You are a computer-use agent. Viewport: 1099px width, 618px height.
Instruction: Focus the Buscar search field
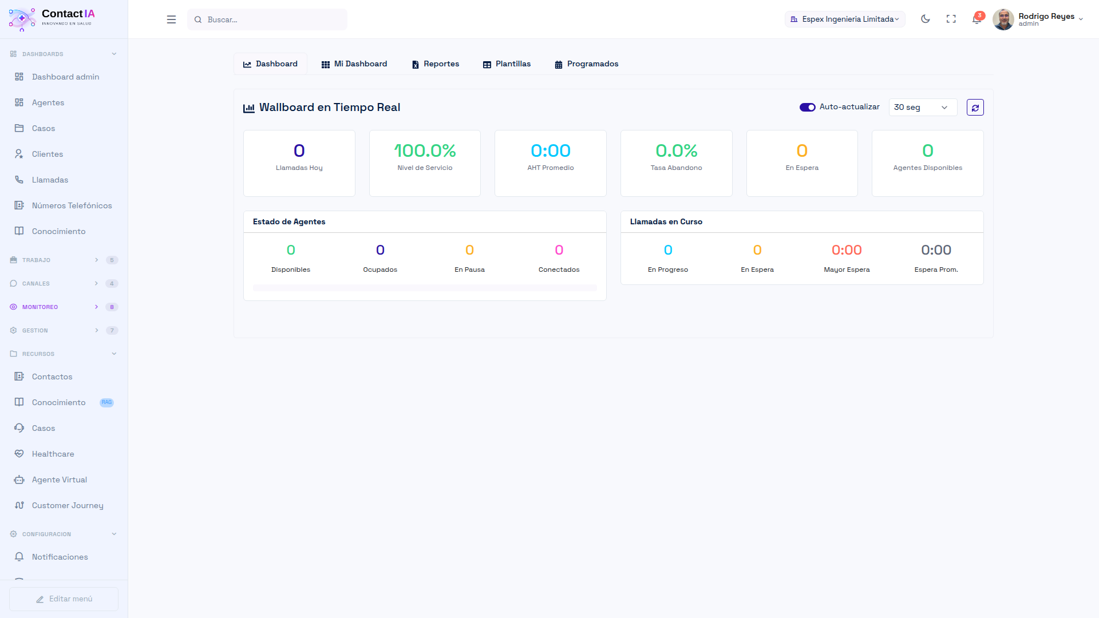pos(275,19)
